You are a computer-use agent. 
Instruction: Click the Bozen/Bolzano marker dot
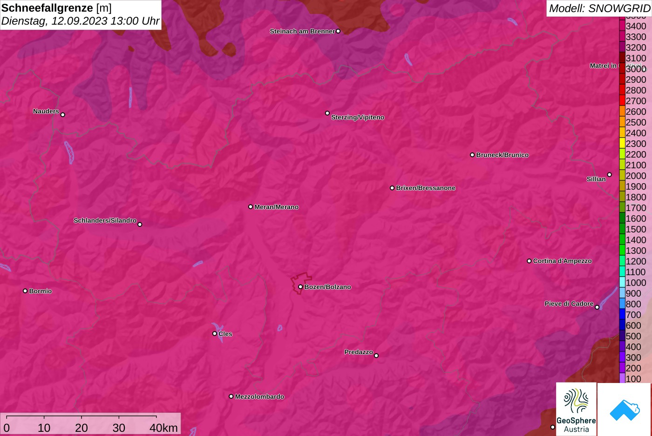pyautogui.click(x=300, y=287)
